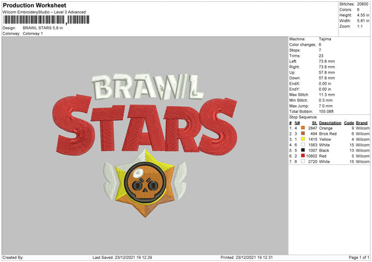The height and width of the screenshot is (262, 372).
Task: Click the Max Stitch value 11.3 mm
Action: click(x=327, y=95)
